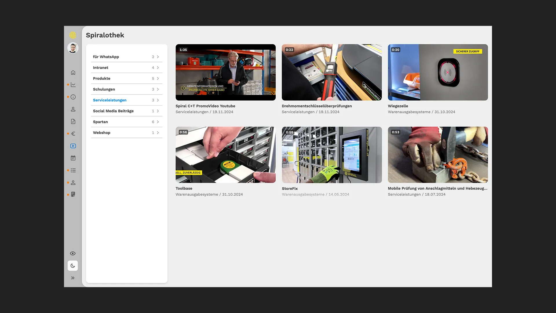
Task: Expand chevron in Spartan row
Action: 158,122
